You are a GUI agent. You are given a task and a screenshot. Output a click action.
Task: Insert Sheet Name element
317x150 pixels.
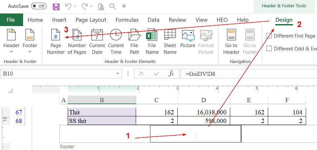(170, 41)
